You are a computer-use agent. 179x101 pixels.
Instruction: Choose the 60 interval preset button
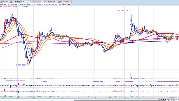pyautogui.click(x=41, y=2)
